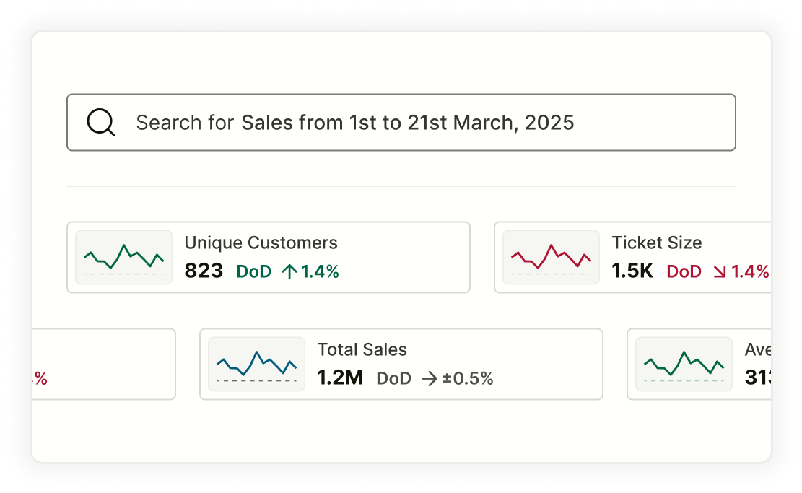Screen dimensions: 802x493
Task: Click the search text mentioning 21st March, 2025
Action: pos(408,123)
